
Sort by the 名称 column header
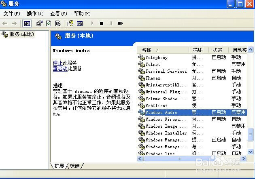tap(163, 50)
